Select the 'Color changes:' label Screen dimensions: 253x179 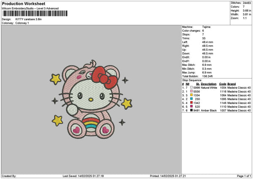(191, 31)
